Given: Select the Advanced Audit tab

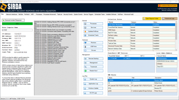Looking at the screenshot, I should (129, 15).
